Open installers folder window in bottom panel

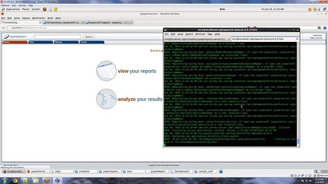[86, 172]
